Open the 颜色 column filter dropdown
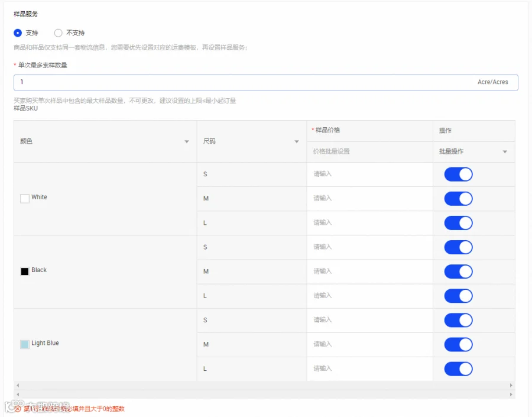This screenshot has height=417, width=532. tap(187, 141)
